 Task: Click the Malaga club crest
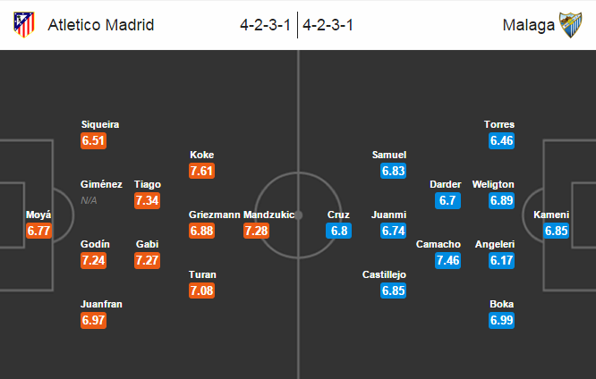571,25
